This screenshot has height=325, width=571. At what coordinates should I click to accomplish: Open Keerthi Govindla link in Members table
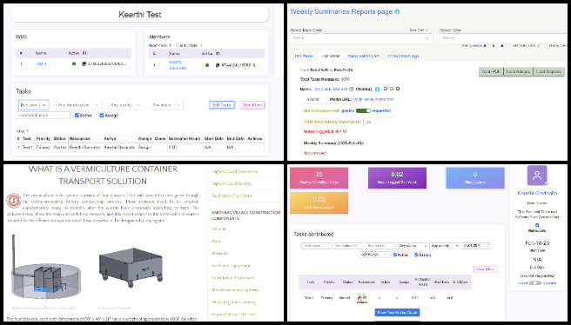tap(178, 65)
